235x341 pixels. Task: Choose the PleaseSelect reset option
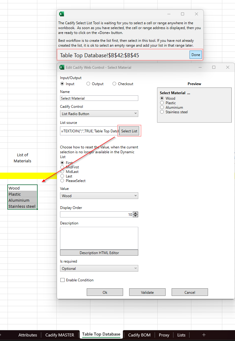point(62,181)
